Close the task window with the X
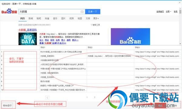The height and width of the screenshot is (109, 182). pyautogui.click(x=180, y=2)
